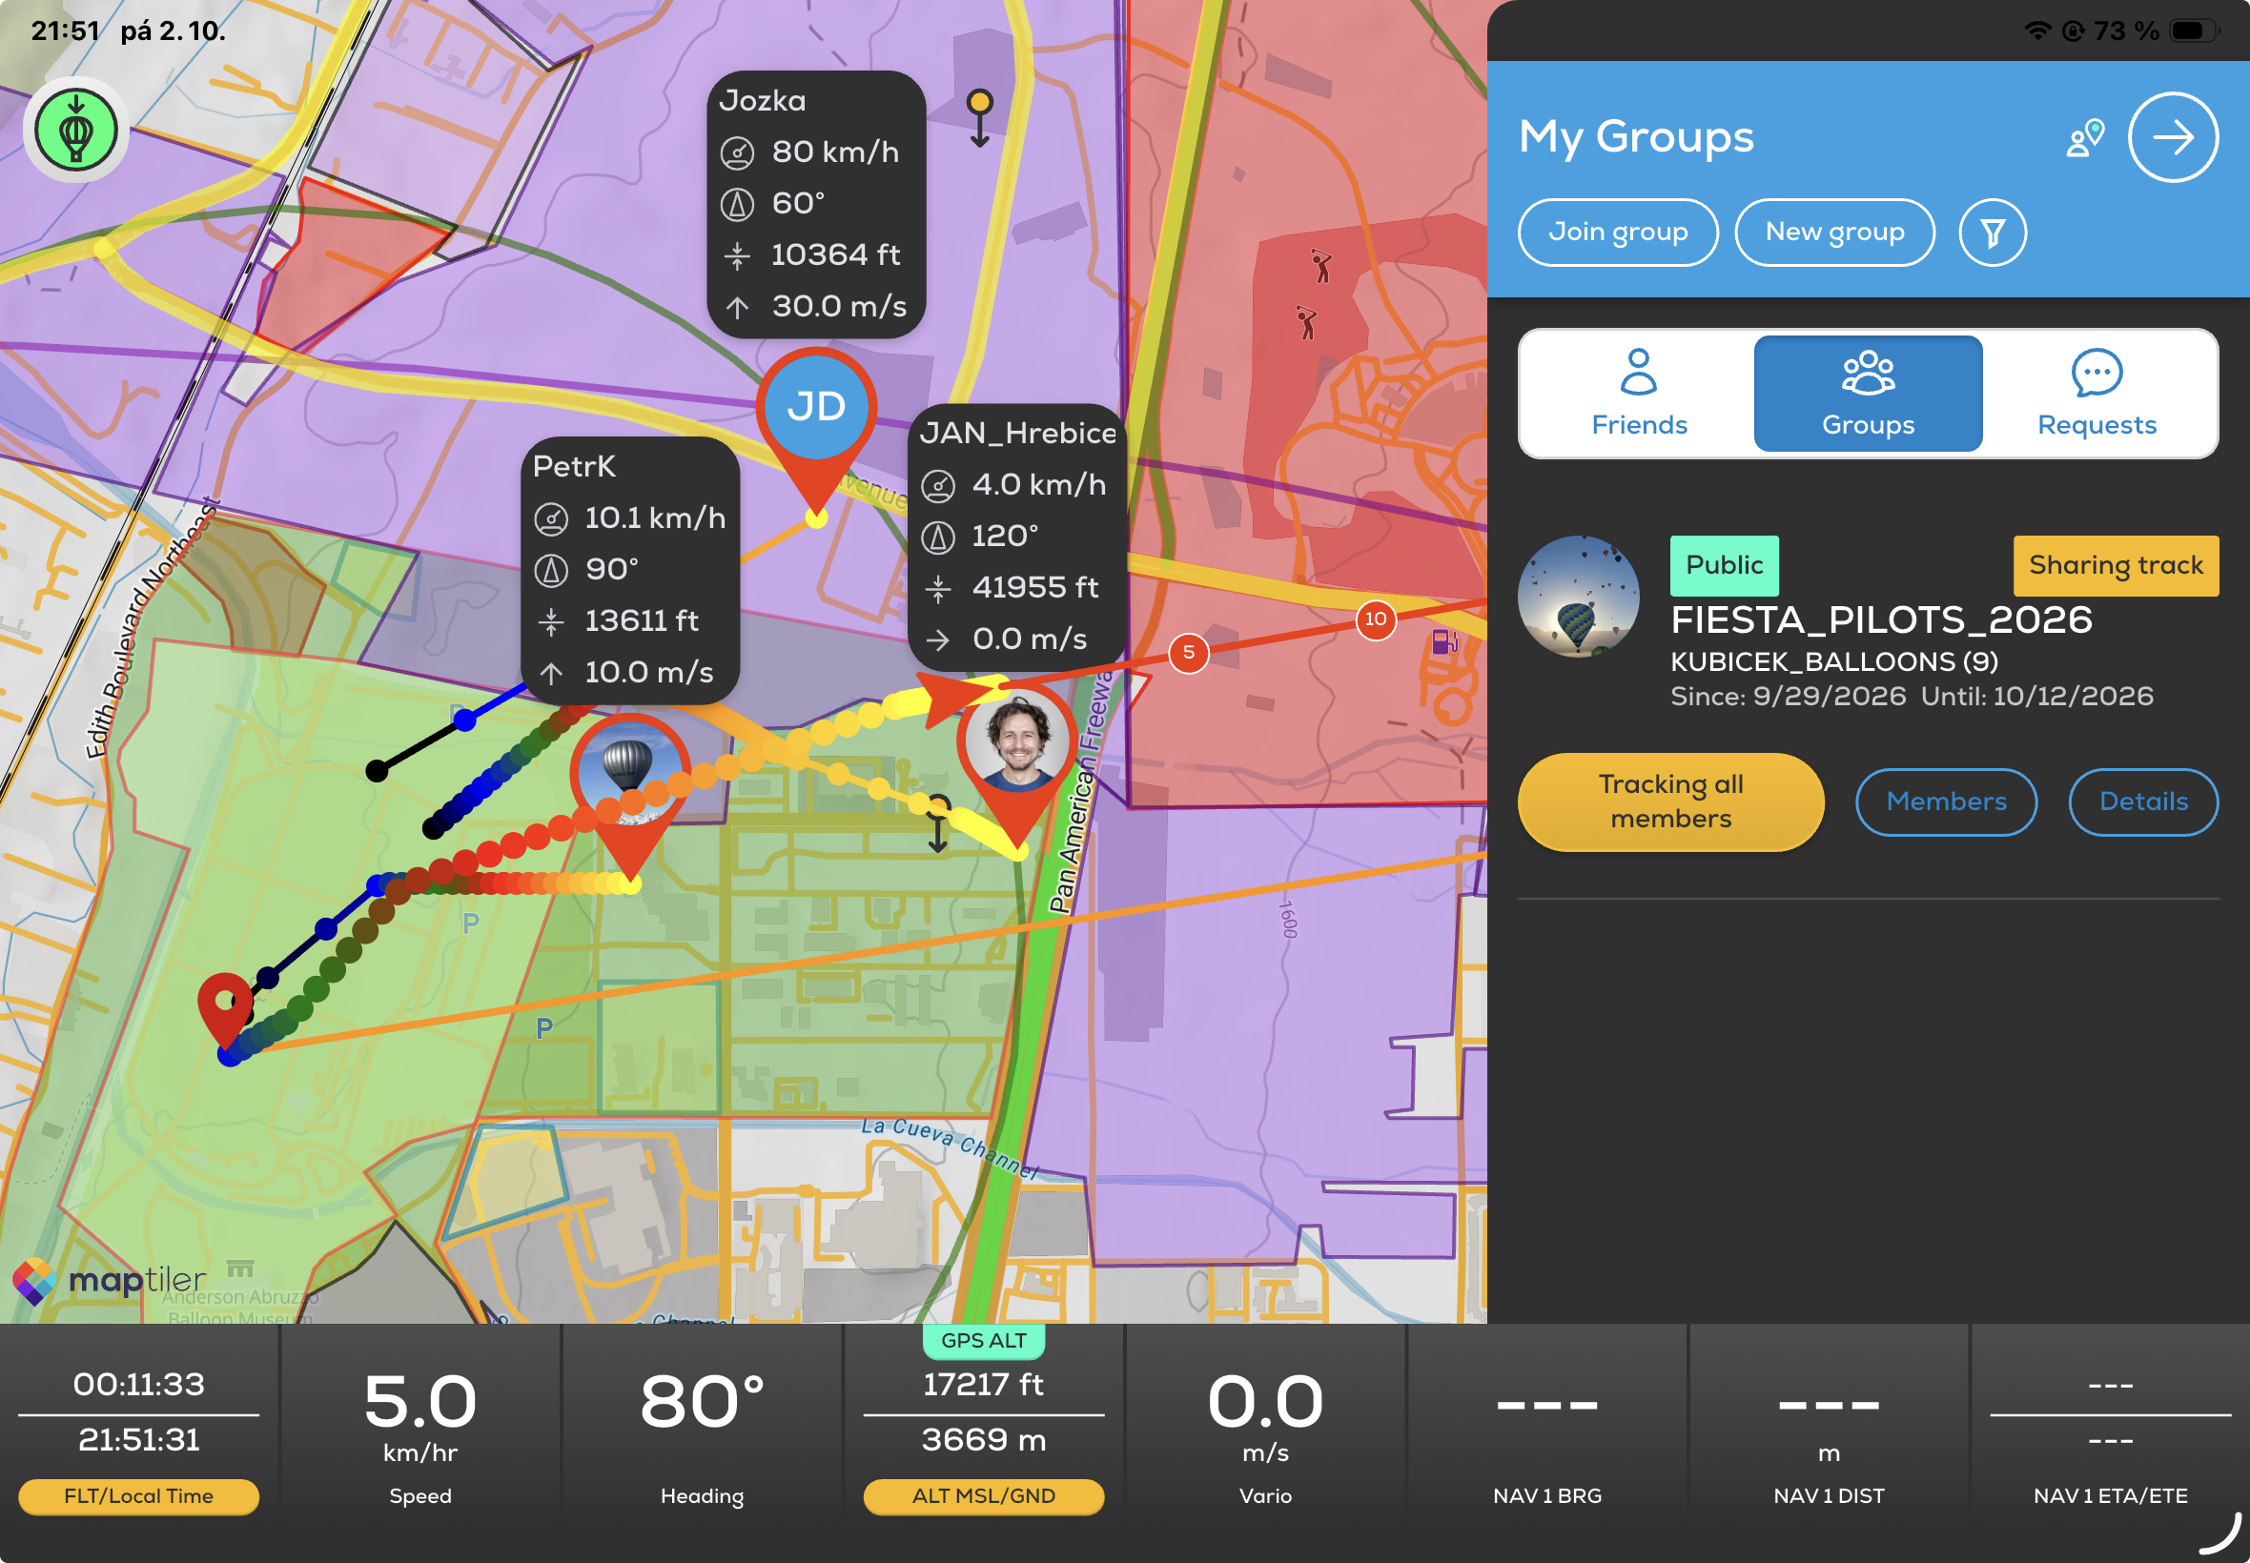The image size is (2250, 1563).
Task: Open the group filter funnel button
Action: (x=1993, y=233)
